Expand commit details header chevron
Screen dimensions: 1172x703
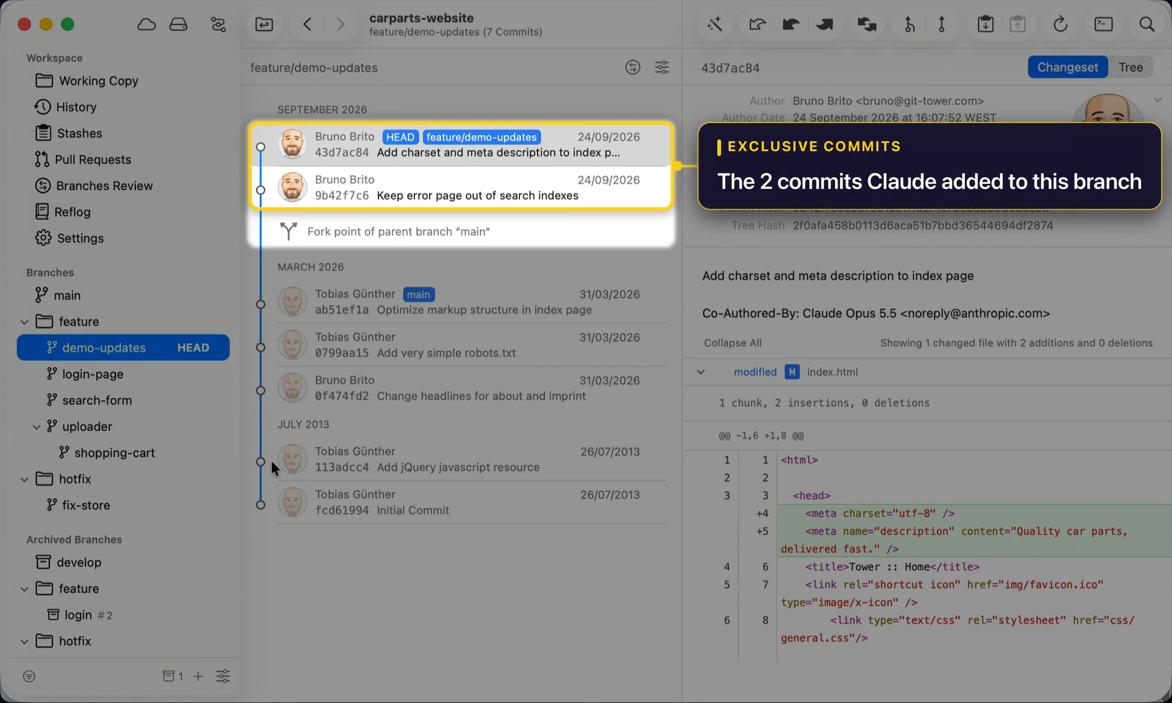[1158, 100]
